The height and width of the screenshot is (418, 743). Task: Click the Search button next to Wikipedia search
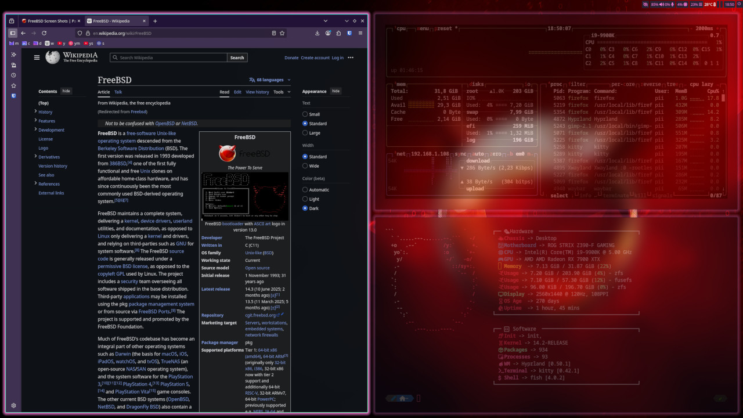tap(237, 57)
